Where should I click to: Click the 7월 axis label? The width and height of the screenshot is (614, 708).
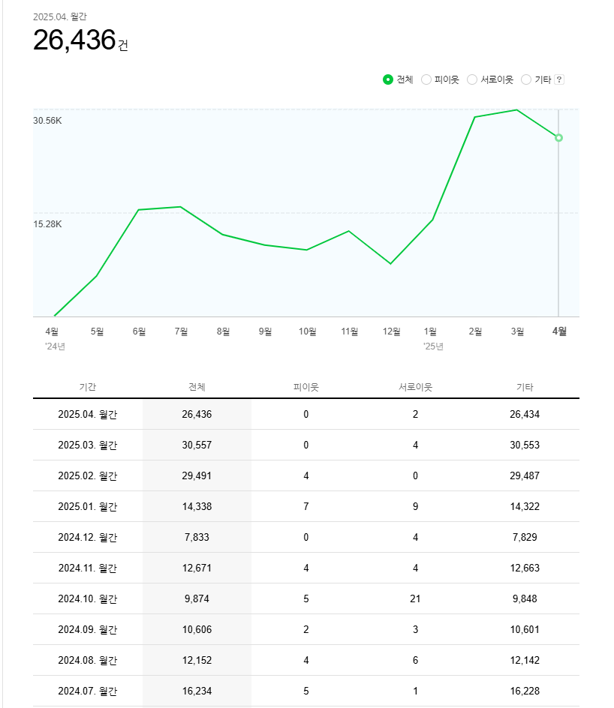click(x=181, y=331)
